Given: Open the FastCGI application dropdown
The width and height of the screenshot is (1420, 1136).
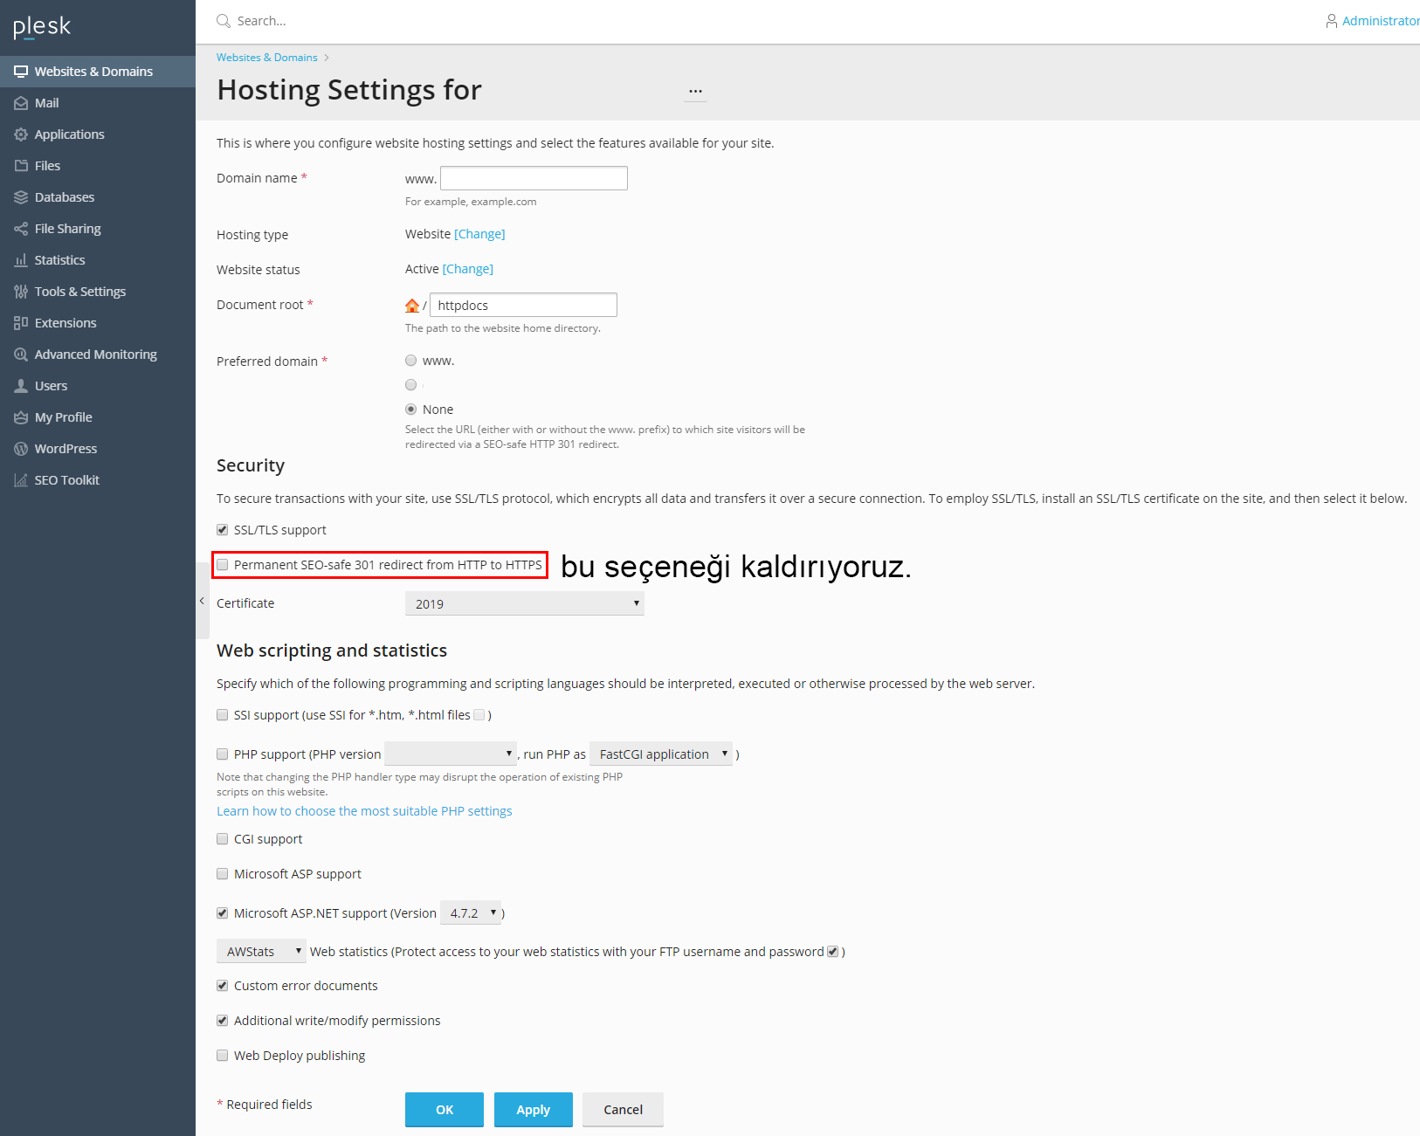Looking at the screenshot, I should (661, 754).
